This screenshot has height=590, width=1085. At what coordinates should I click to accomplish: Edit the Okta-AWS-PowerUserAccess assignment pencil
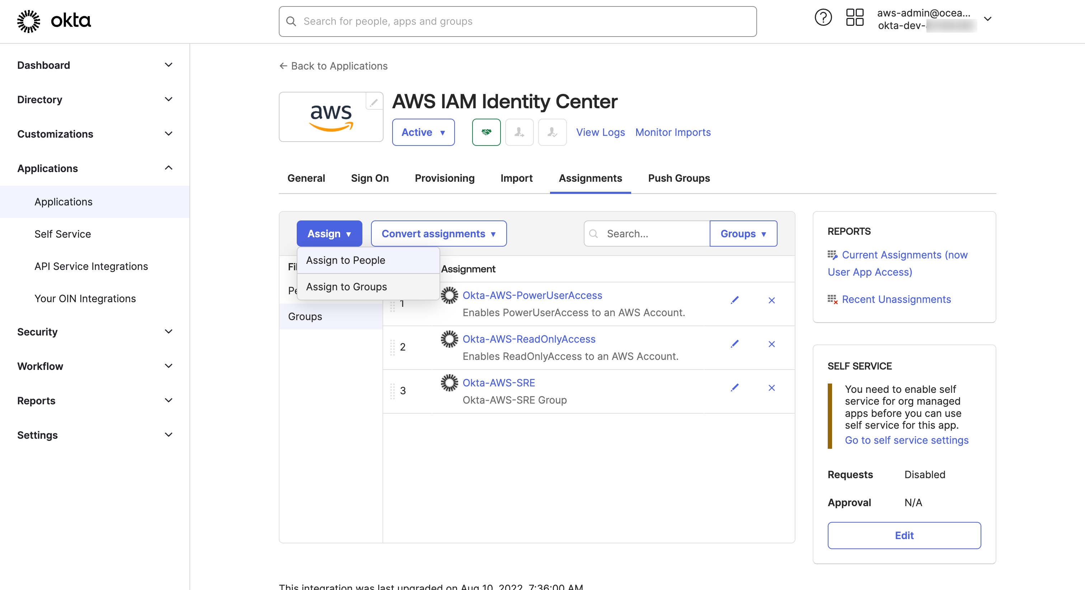(734, 300)
